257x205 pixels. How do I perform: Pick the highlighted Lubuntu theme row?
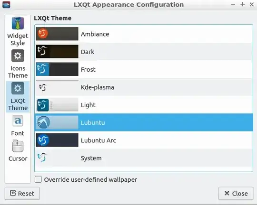[144, 122]
